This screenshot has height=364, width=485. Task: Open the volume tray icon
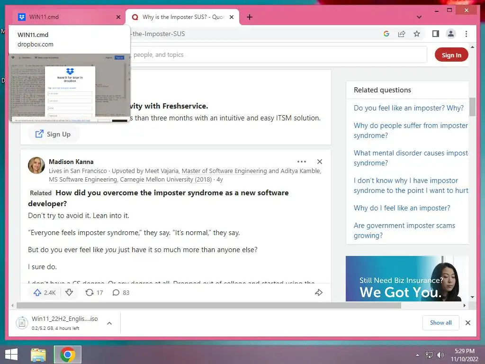tap(440, 355)
